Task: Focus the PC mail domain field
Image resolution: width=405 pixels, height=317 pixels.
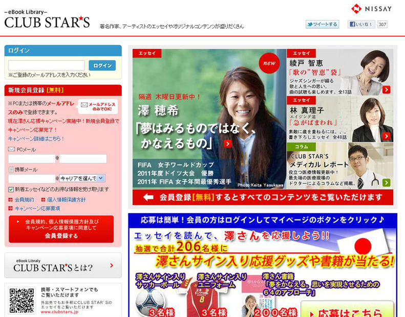Action: coord(83,158)
